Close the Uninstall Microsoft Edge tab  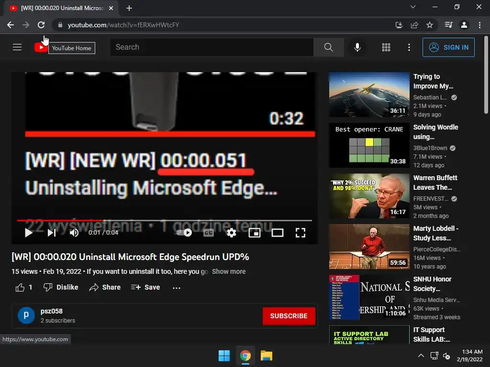coord(111,8)
